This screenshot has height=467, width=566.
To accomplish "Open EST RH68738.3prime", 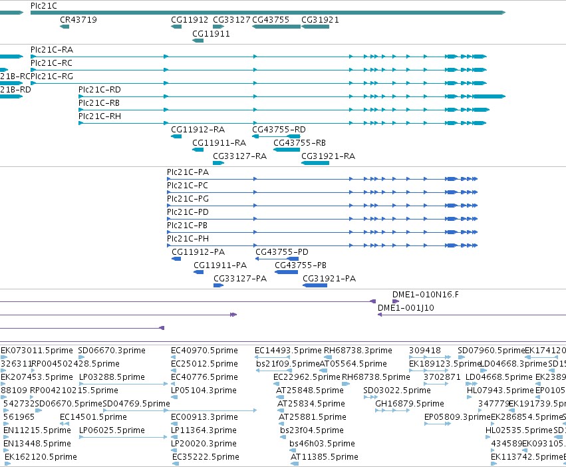I will point(358,351).
